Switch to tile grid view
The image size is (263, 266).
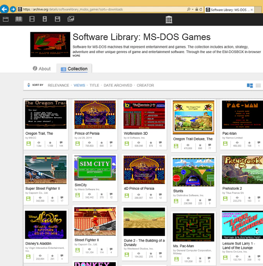pyautogui.click(x=250, y=85)
